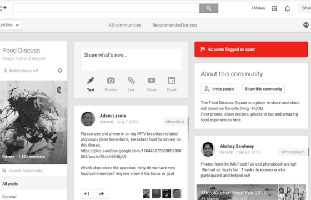Choose Video post type
This screenshot has height=200, width=311.
pyautogui.click(x=151, y=84)
